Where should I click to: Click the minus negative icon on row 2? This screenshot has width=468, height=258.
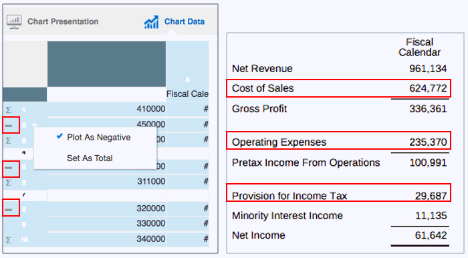tap(8, 126)
